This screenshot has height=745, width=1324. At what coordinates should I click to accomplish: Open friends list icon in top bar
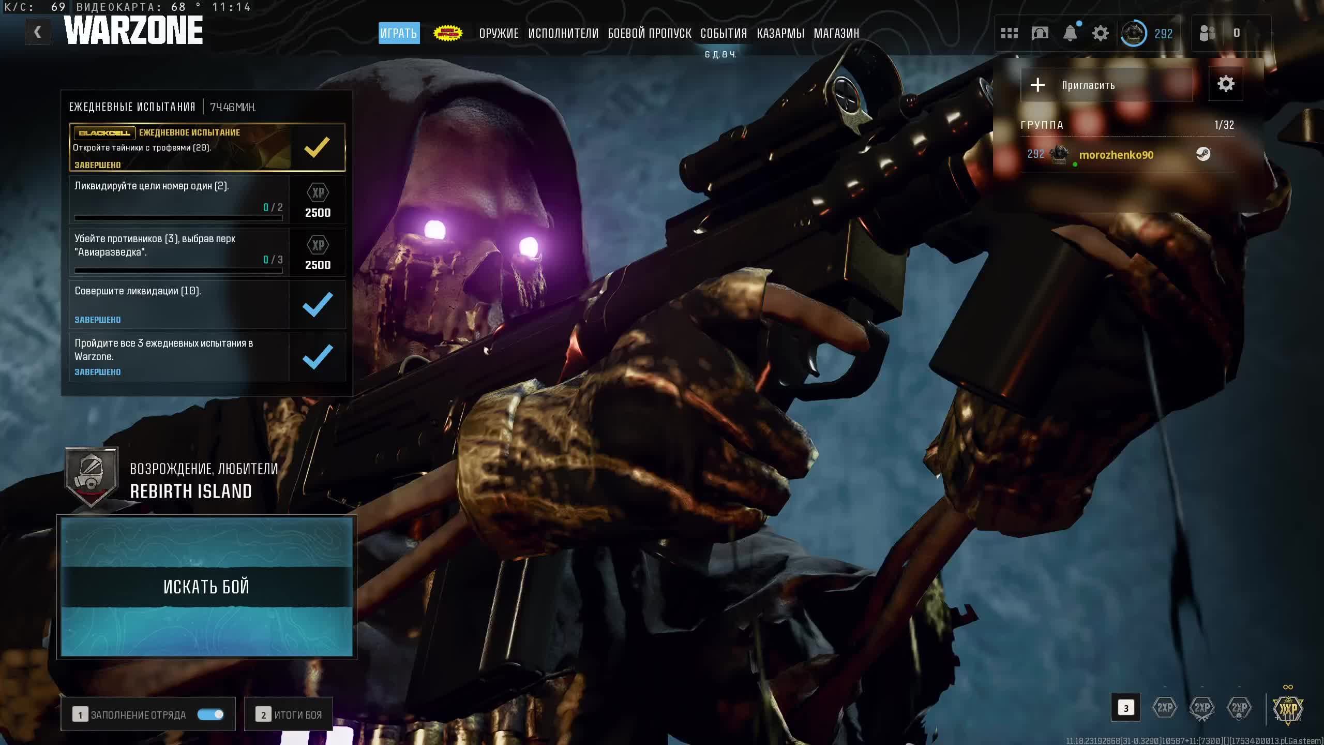pyautogui.click(x=1207, y=33)
